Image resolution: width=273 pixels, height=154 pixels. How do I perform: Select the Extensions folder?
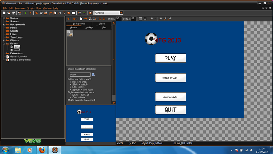point(16,53)
